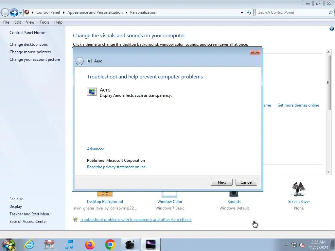Click the Personalization breadcrumb
Image resolution: width=335 pixels, height=251 pixels.
point(143,12)
